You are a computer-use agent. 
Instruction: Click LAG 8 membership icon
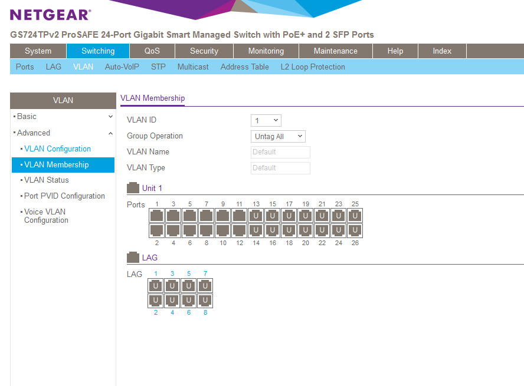[x=205, y=301]
